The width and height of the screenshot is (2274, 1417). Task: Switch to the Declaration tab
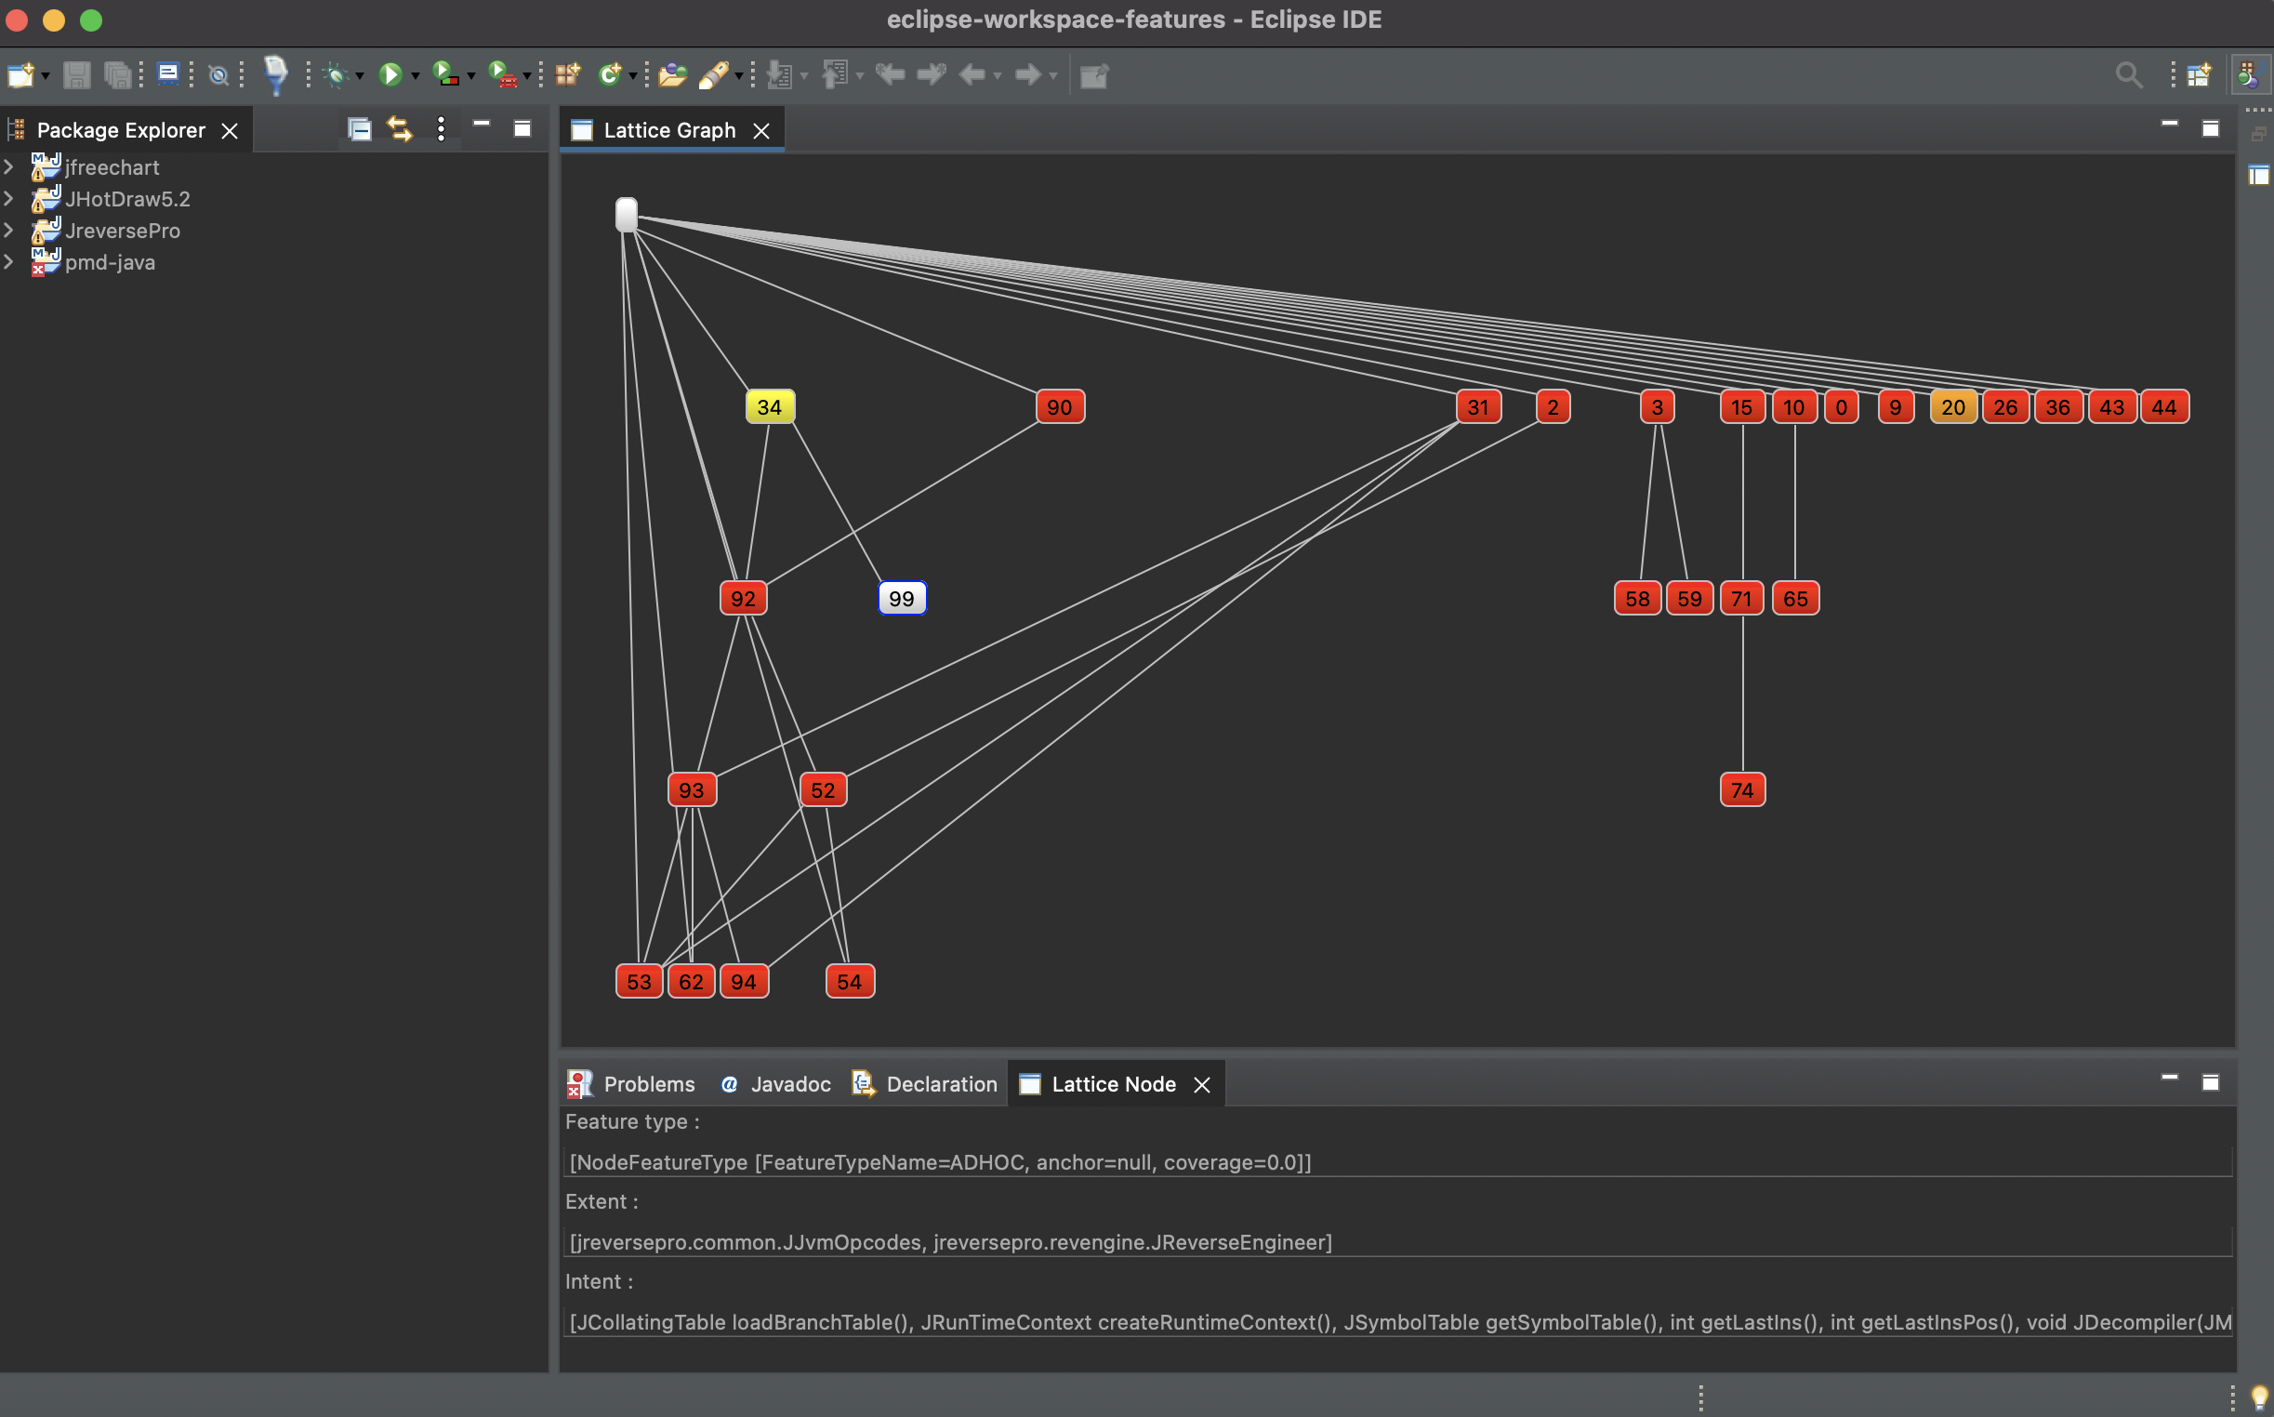click(x=924, y=1083)
